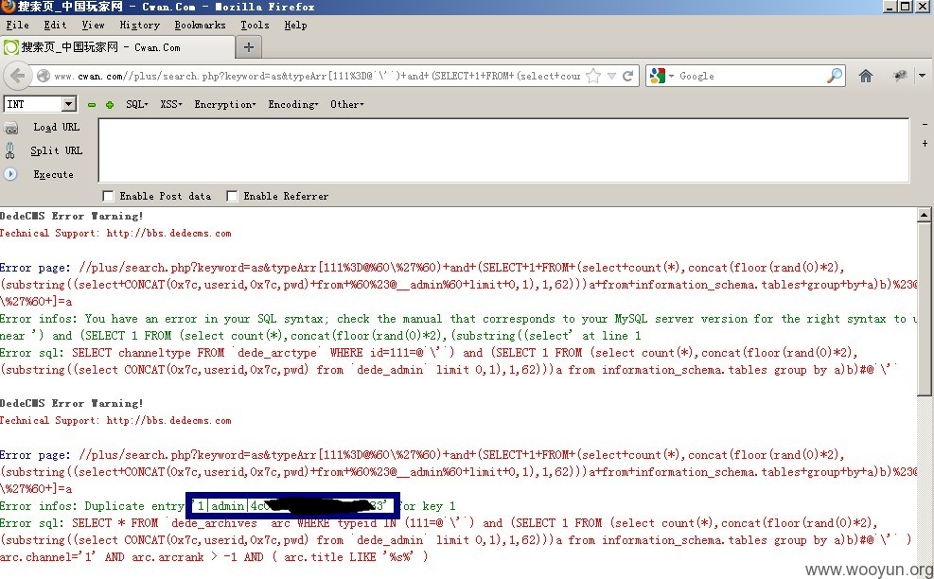Click the Load URL button label
Image resolution: width=934 pixels, height=579 pixels.
click(x=56, y=128)
